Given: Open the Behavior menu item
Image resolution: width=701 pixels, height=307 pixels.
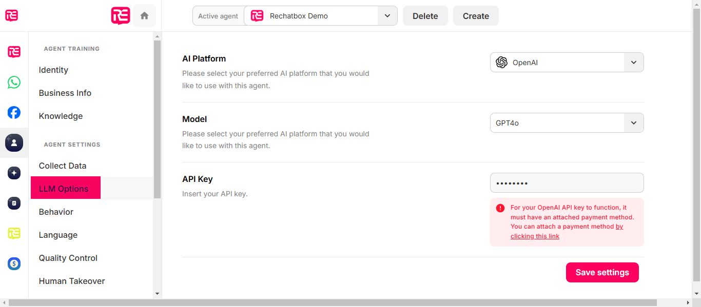Looking at the screenshot, I should click(56, 212).
